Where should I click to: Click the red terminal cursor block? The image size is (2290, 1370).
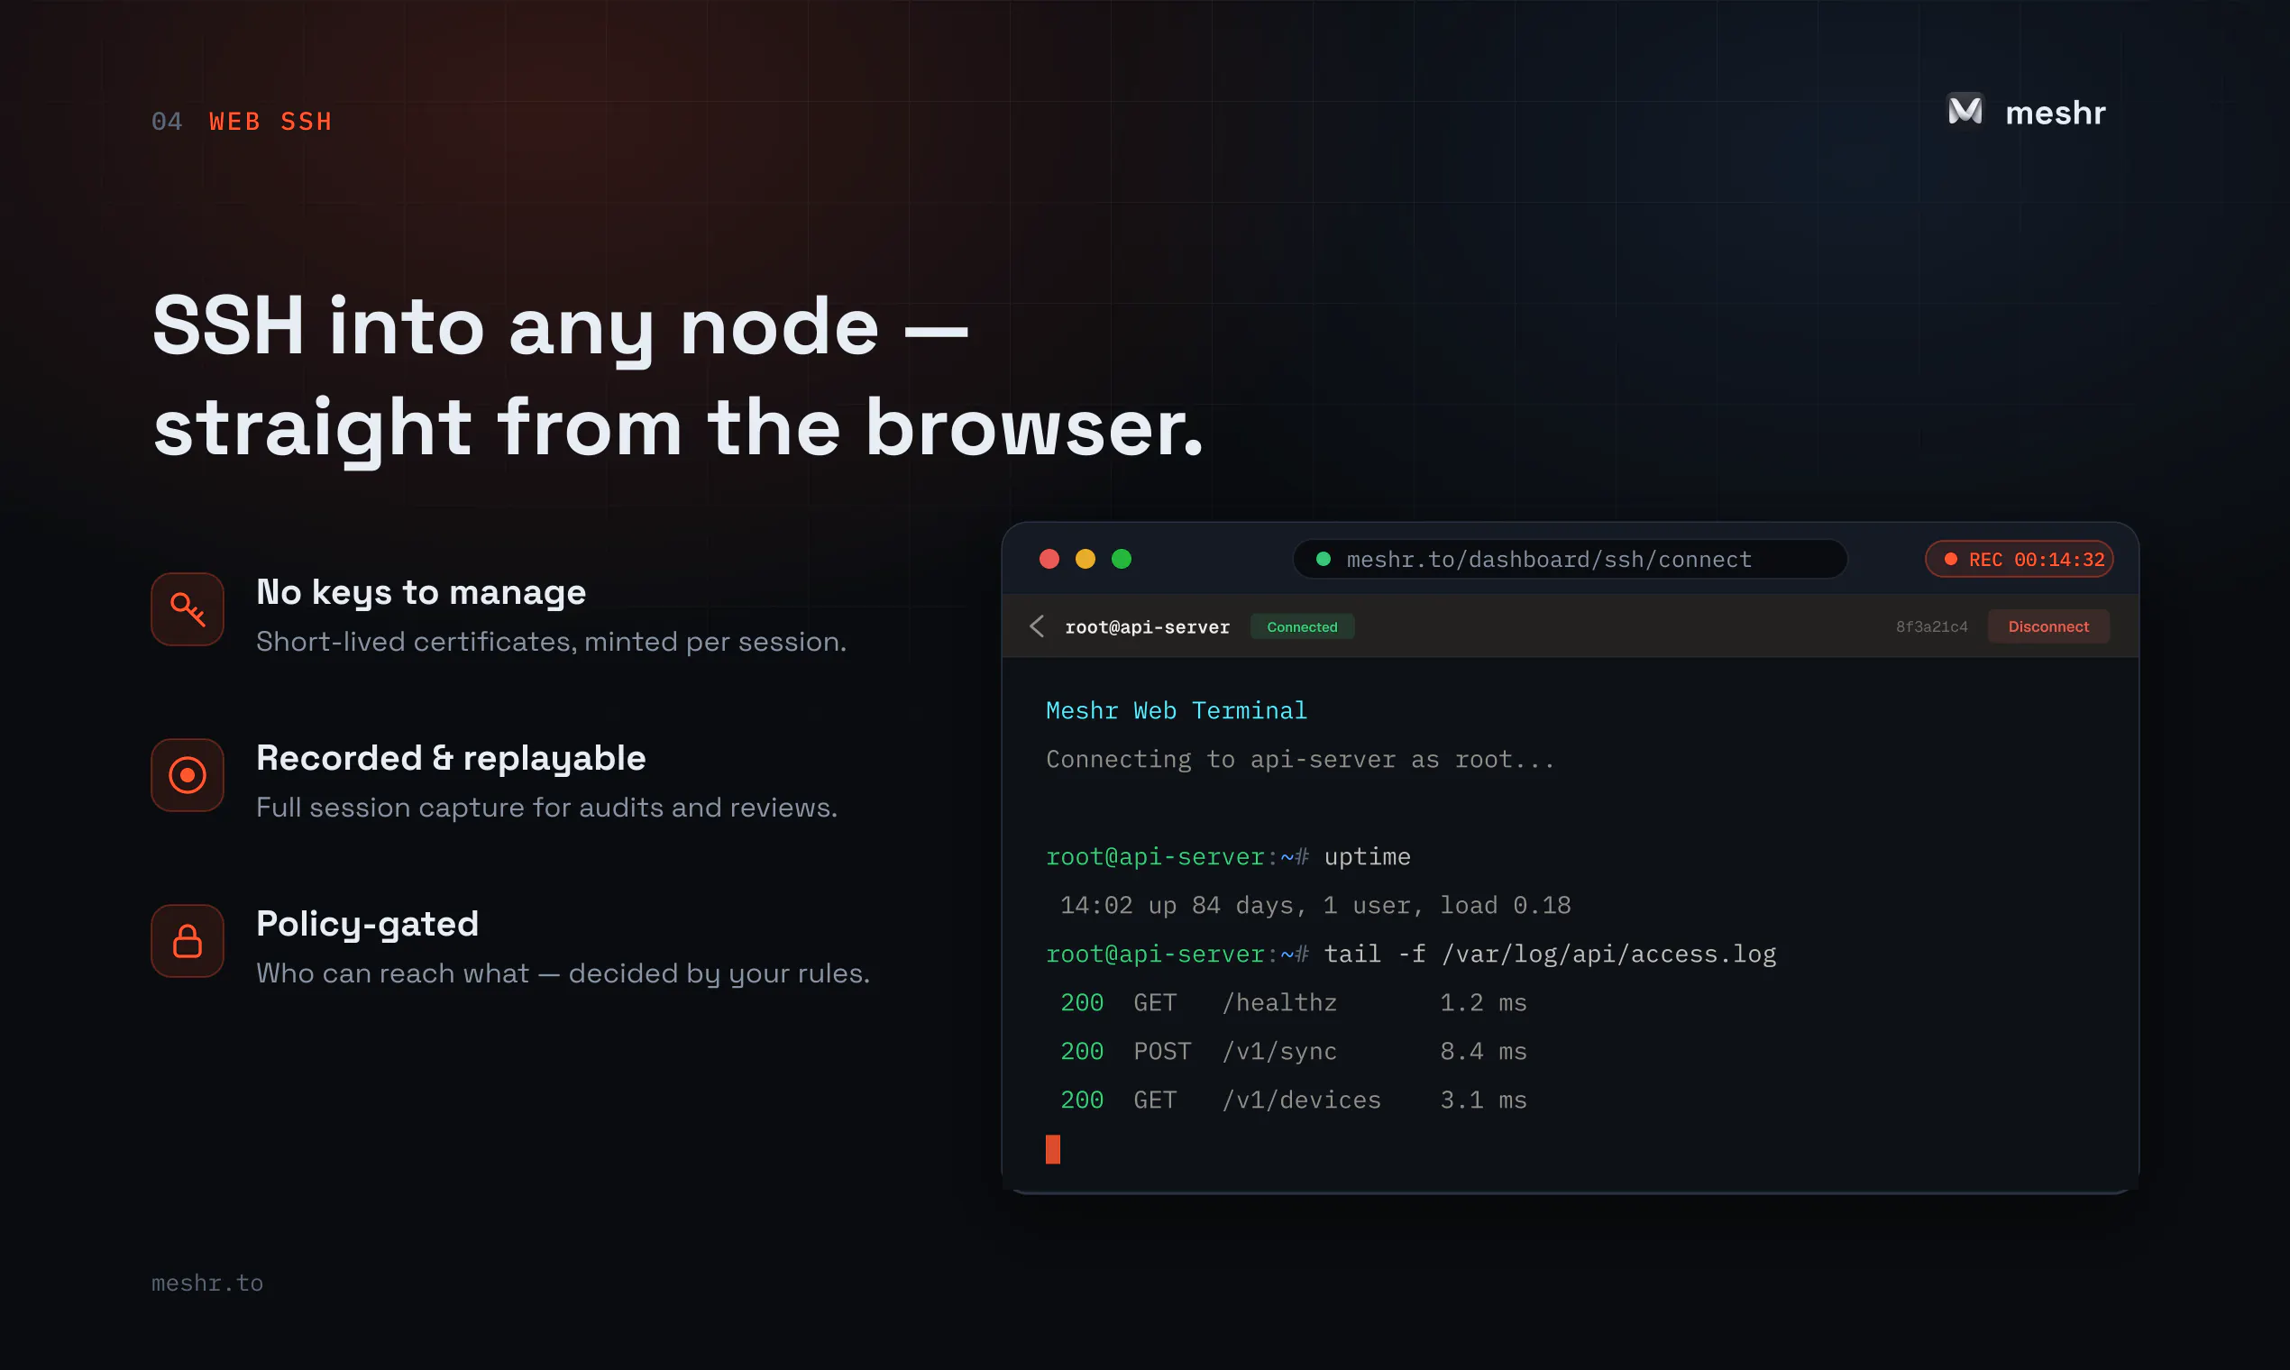click(1053, 1150)
